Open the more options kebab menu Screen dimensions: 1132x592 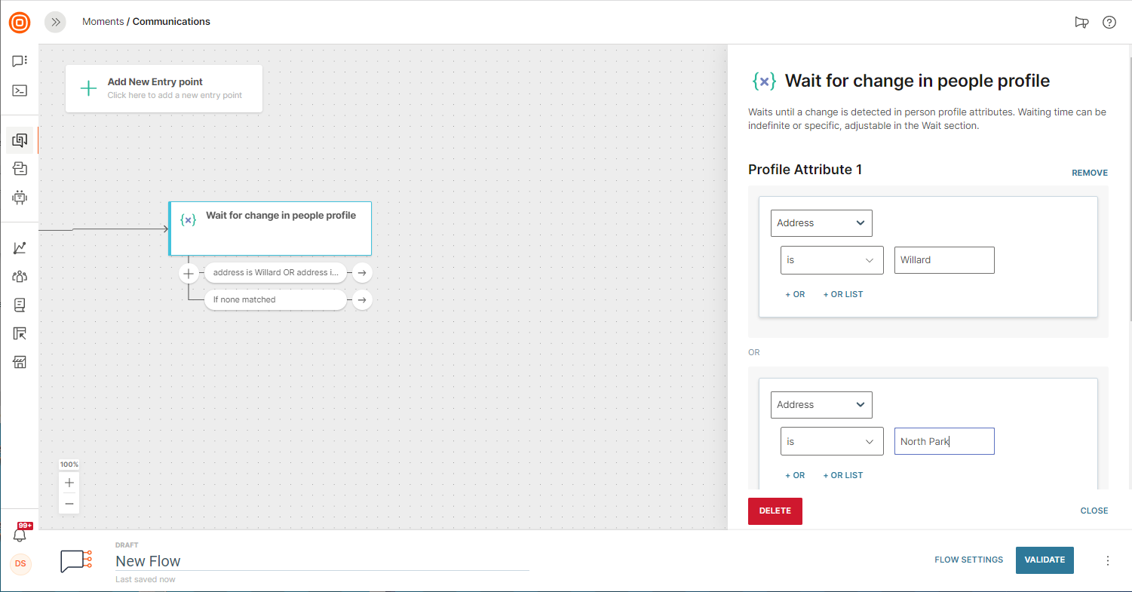coord(1108,560)
